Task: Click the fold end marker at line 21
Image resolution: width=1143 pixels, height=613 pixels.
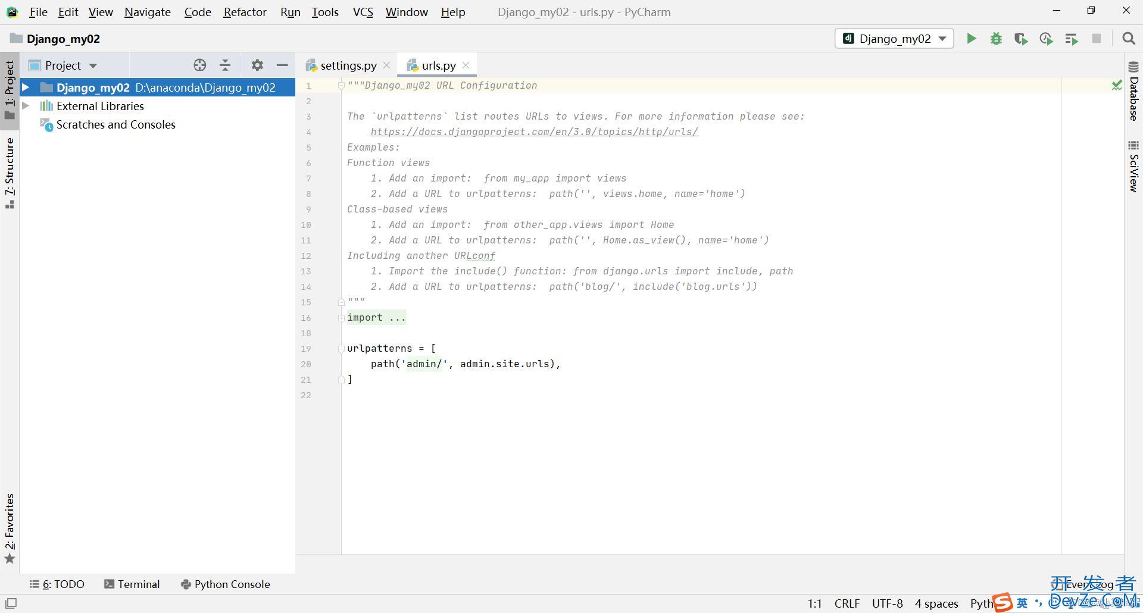Action: click(x=341, y=380)
